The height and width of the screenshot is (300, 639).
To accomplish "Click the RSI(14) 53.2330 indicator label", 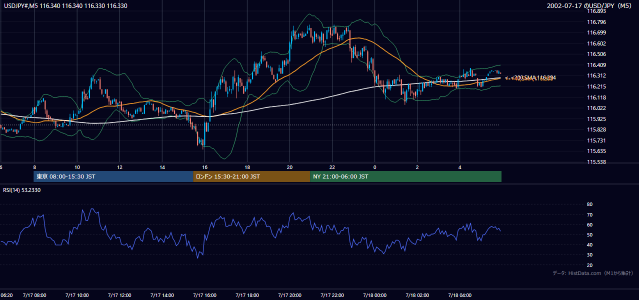I will coord(22,190).
